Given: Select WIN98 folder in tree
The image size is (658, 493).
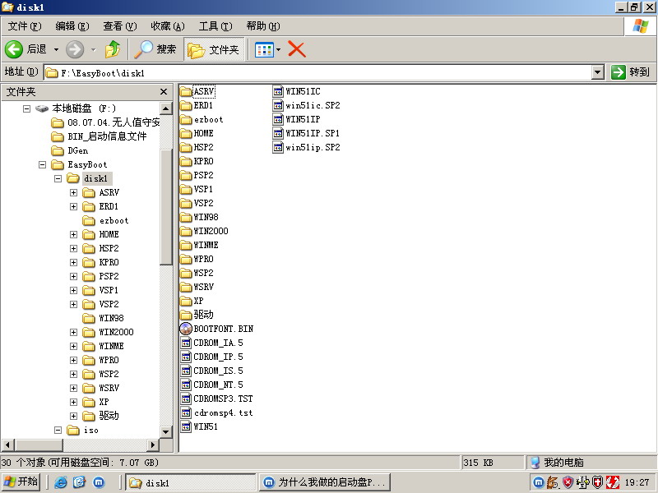Looking at the screenshot, I should (x=104, y=318).
